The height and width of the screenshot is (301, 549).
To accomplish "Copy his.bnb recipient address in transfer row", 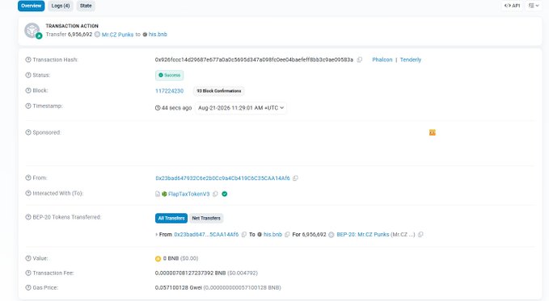I will pos(287,235).
